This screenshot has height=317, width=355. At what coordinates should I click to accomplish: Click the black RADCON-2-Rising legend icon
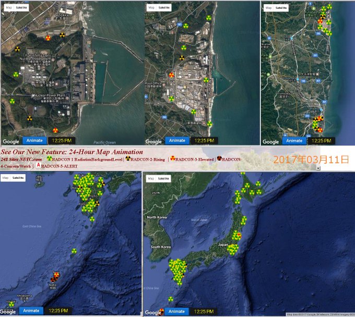128,159
